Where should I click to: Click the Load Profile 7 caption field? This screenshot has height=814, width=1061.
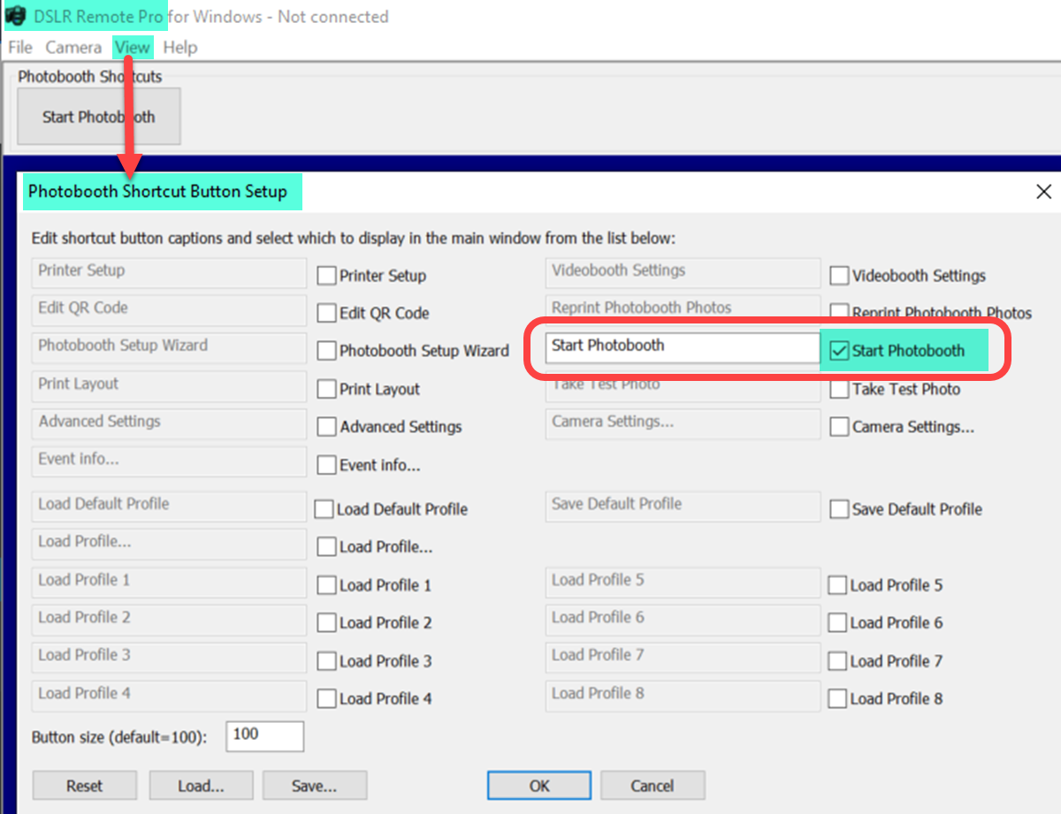(683, 658)
